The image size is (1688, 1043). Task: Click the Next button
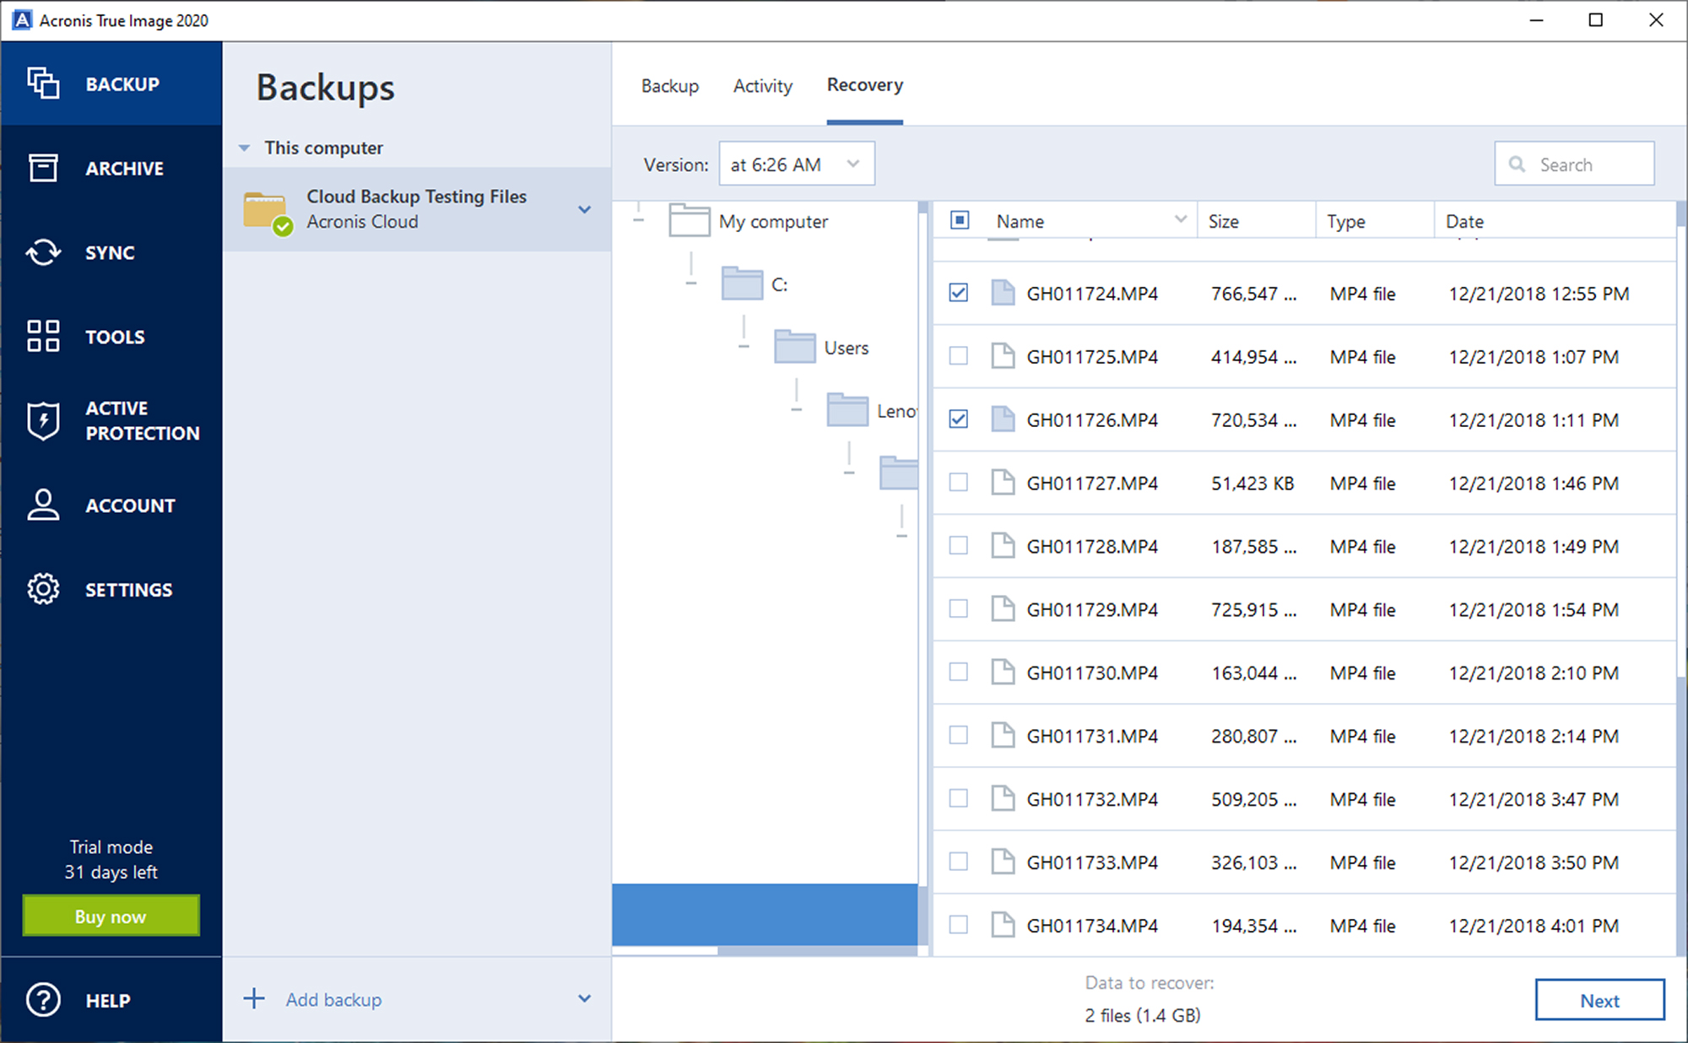pyautogui.click(x=1599, y=1000)
